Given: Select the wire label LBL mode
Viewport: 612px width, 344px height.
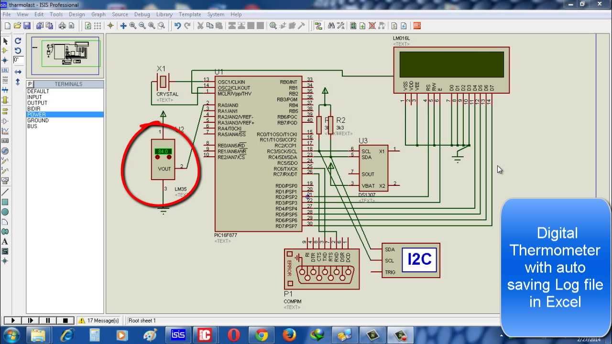Looking at the screenshot, I should tap(6, 70).
